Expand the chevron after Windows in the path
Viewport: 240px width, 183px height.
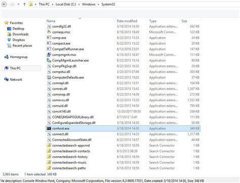pos(98,5)
